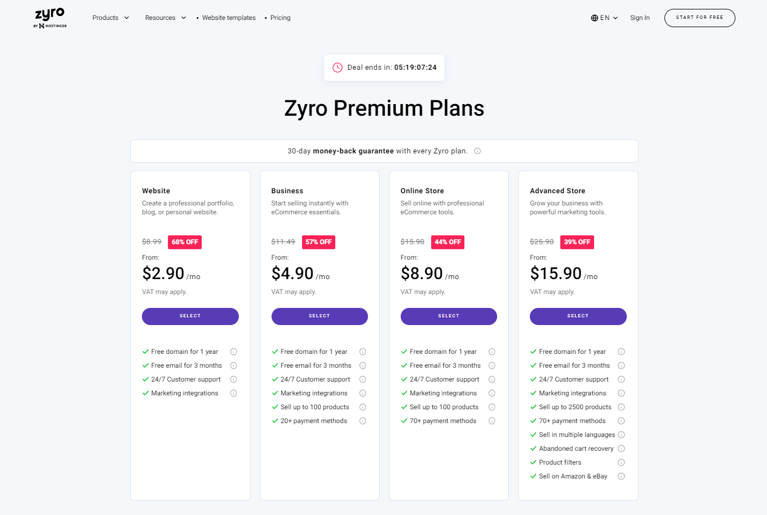Open info for Website plan Marketing integrations
Viewport: 767px width, 515px height.
click(233, 393)
